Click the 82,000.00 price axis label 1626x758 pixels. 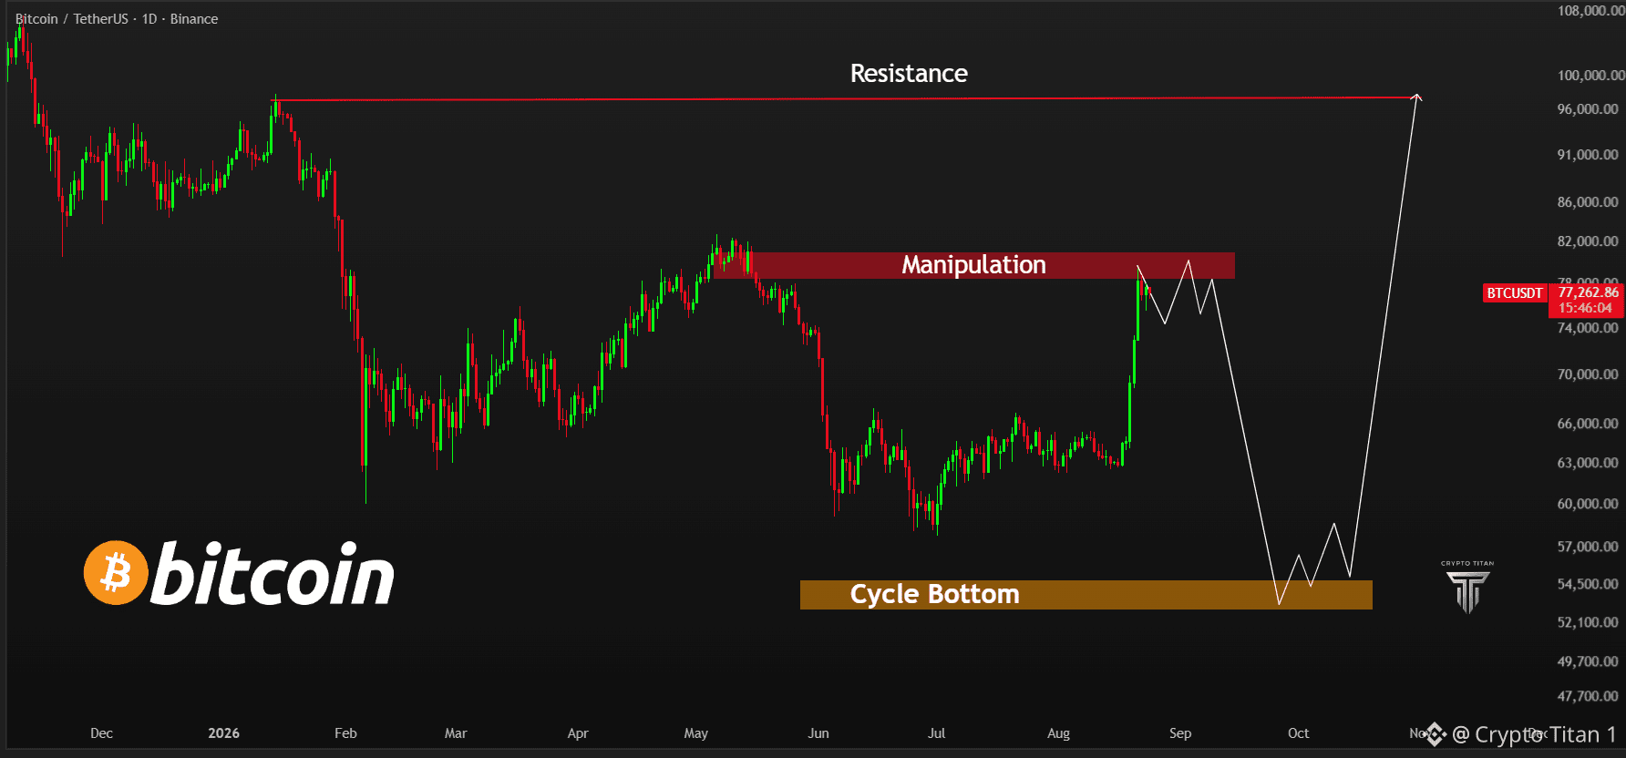pos(1588,241)
